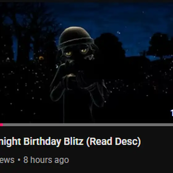Click the gray unwatched part of the progress bar
The image size is (173, 173).
88,125
